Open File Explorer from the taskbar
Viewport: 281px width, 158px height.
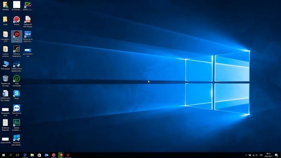click(x=32, y=155)
